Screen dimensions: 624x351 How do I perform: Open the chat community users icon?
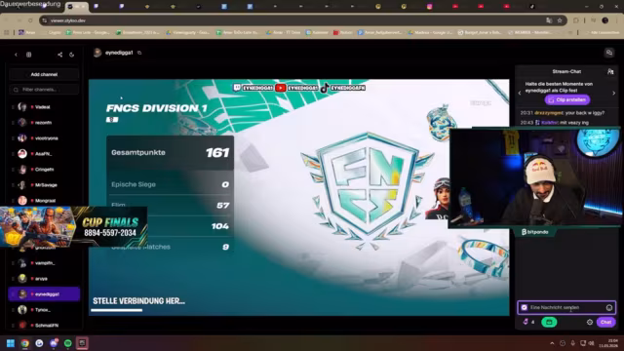(x=610, y=71)
